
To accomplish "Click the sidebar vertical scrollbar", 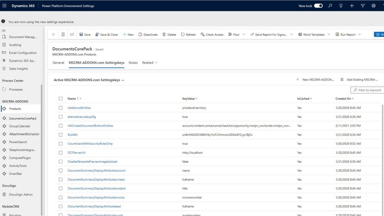I will coord(42,150).
